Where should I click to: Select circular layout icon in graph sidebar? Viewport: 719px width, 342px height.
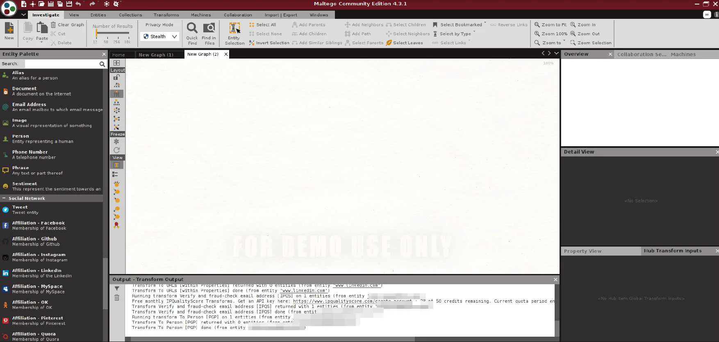[x=117, y=110]
